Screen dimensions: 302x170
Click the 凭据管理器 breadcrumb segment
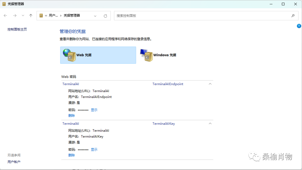[x=72, y=16]
